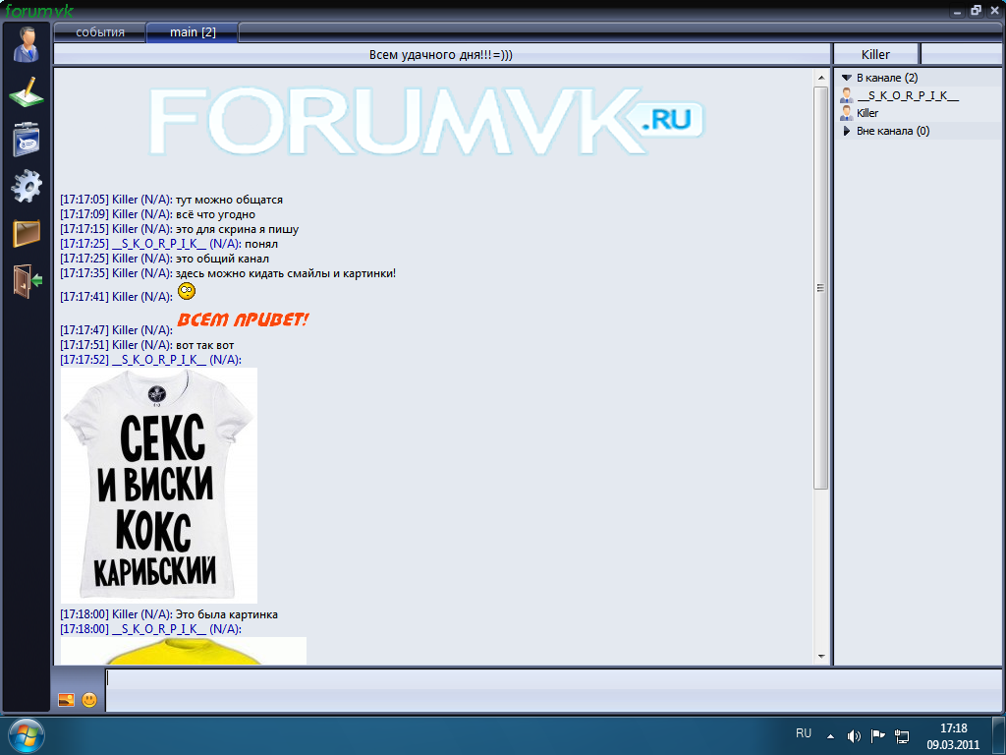The height and width of the screenshot is (755, 1006).
Task: Click the [17:18:00] __S_K_O_R_P_I_K__ message header
Action: pyautogui.click(x=150, y=629)
